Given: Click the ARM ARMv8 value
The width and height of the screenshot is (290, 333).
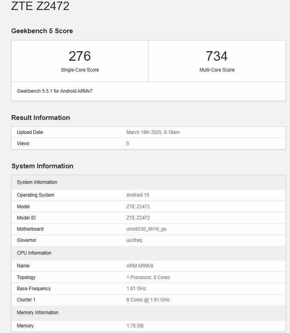Looking at the screenshot, I should [x=140, y=266].
